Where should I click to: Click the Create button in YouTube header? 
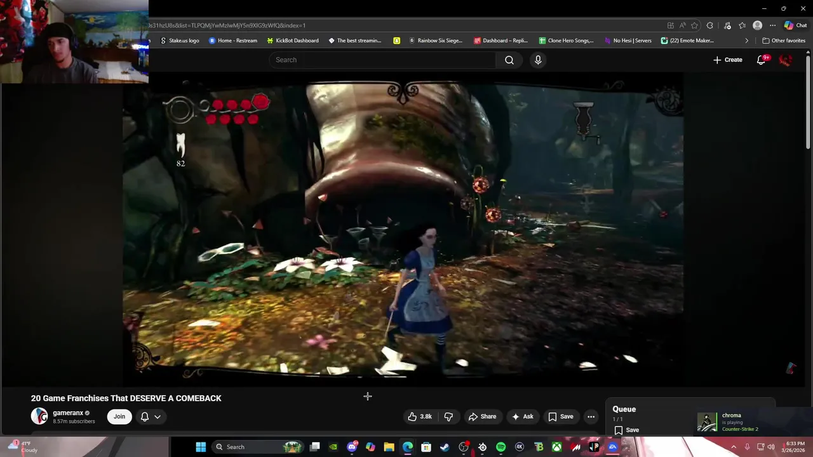click(728, 60)
